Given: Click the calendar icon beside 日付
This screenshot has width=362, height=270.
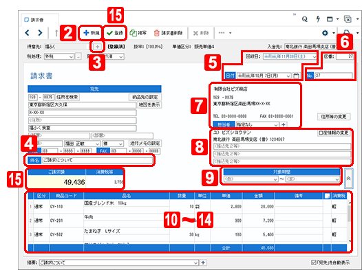Looking at the screenshot, I should pos(296,76).
